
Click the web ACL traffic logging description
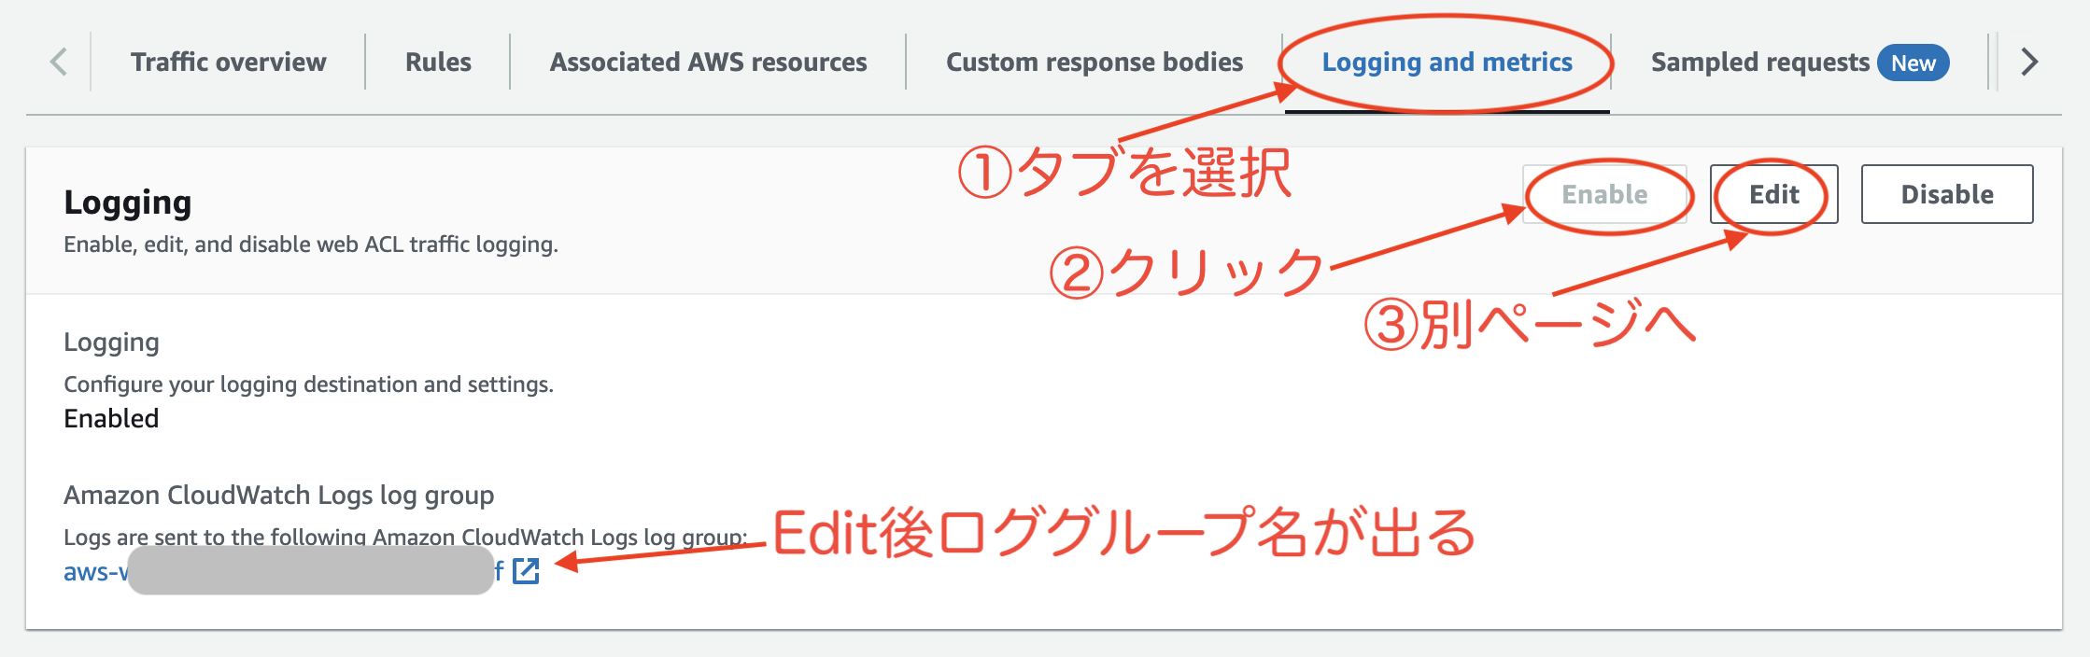coord(310,245)
